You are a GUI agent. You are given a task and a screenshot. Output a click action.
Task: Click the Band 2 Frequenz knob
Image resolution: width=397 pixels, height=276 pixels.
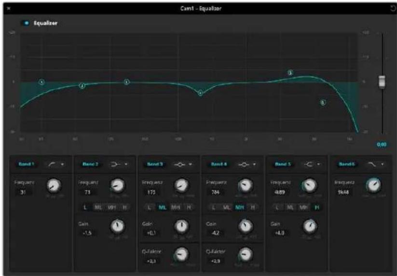[118, 186]
